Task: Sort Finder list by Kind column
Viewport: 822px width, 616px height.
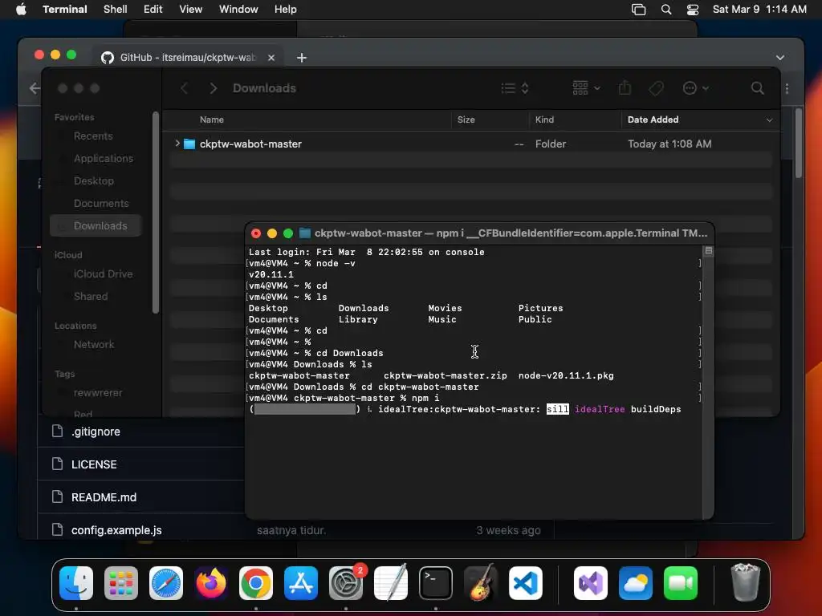Action: point(544,120)
